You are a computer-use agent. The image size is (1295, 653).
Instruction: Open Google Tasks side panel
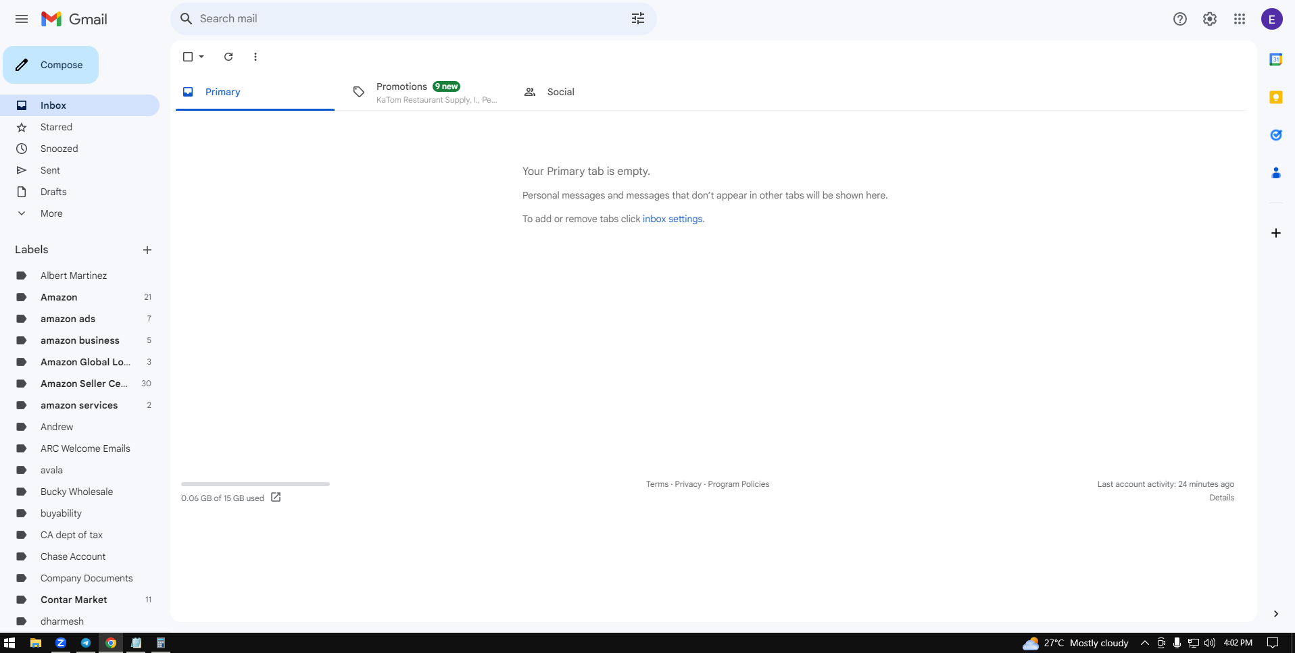coord(1276,135)
